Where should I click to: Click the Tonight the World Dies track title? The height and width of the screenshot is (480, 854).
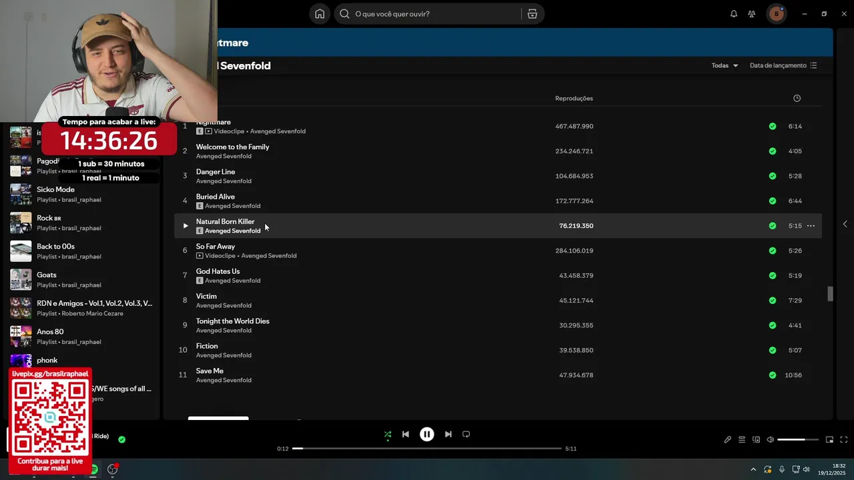(232, 321)
